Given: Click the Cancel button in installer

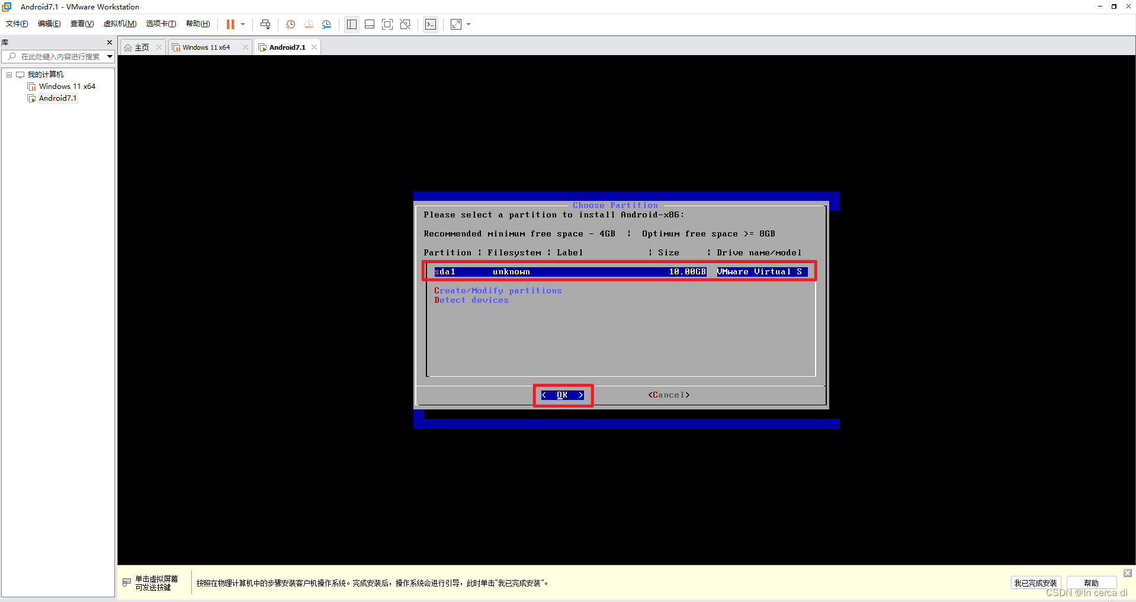Looking at the screenshot, I should pos(669,395).
